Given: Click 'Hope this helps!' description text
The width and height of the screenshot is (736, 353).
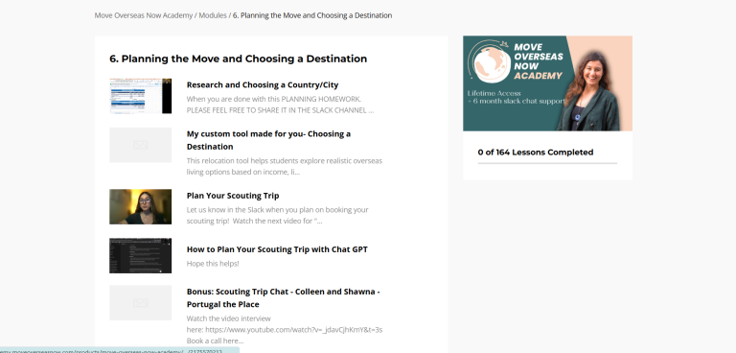Looking at the screenshot, I should (x=213, y=263).
